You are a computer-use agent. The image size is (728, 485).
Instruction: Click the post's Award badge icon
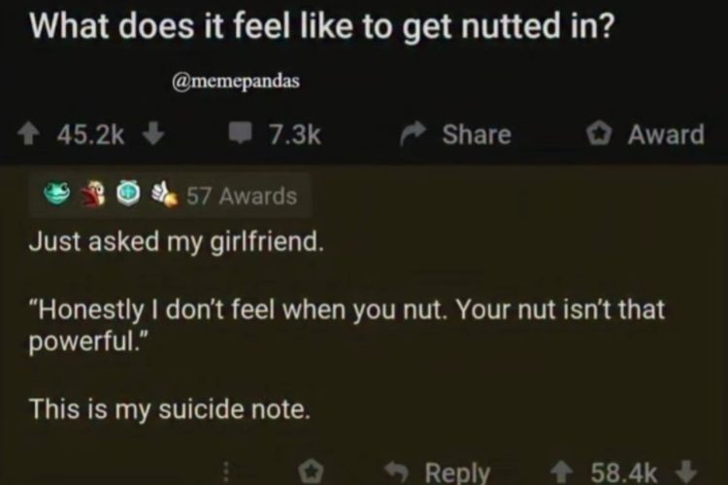(601, 135)
